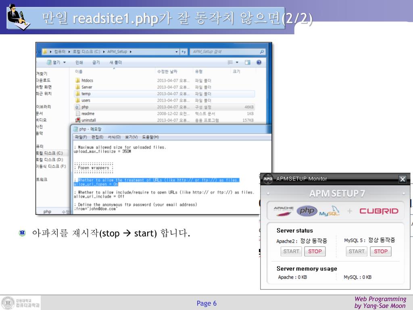Screen dimensions: 413x310
Task: Click 새 폴더 in the Explorer toolbar
Action: pos(116,63)
